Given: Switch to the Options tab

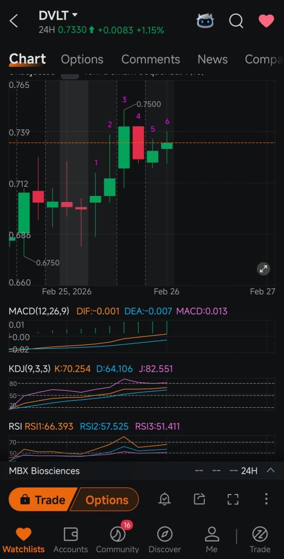Looking at the screenshot, I should pos(82,59).
